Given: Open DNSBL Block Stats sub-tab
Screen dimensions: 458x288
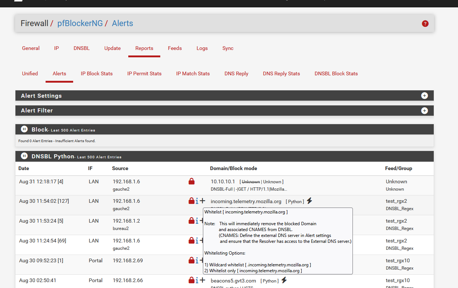Looking at the screenshot, I should pos(336,73).
